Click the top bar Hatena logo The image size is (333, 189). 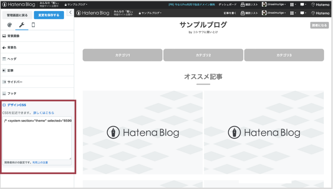pyautogui.click(x=320, y=5)
